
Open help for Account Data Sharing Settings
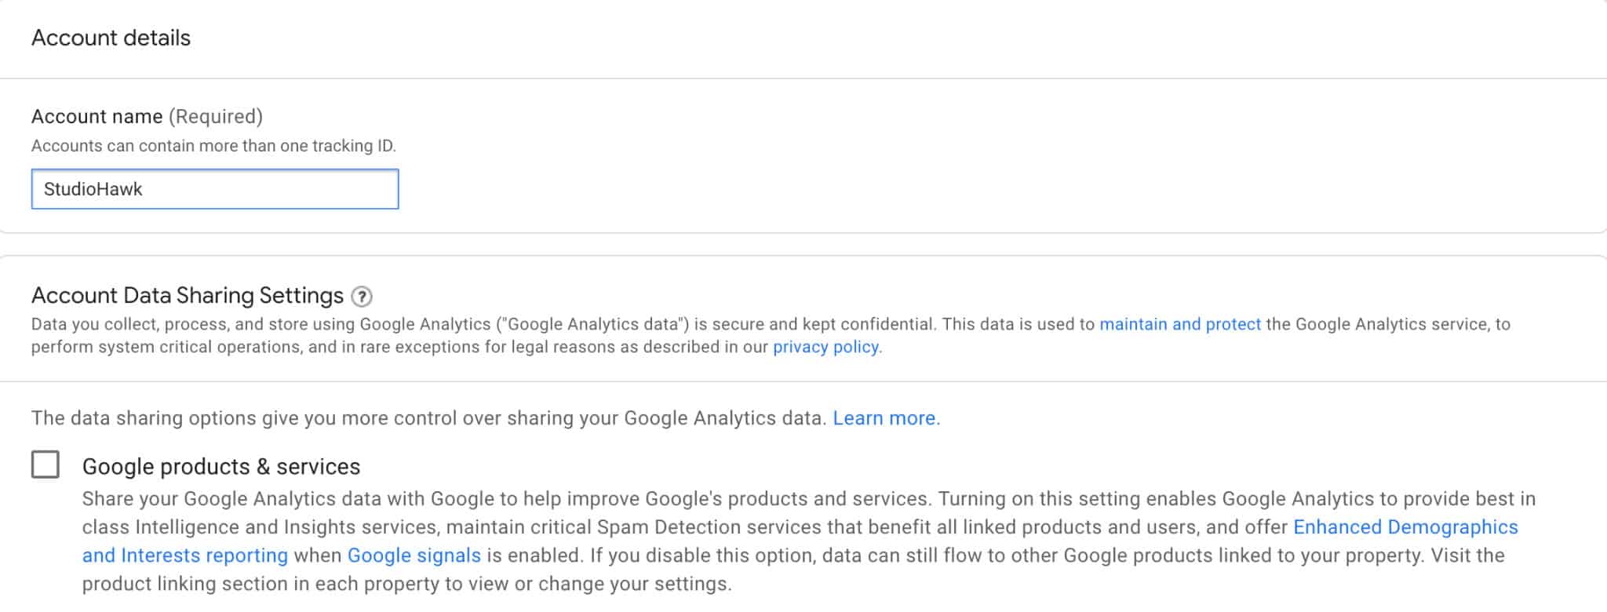tap(362, 297)
